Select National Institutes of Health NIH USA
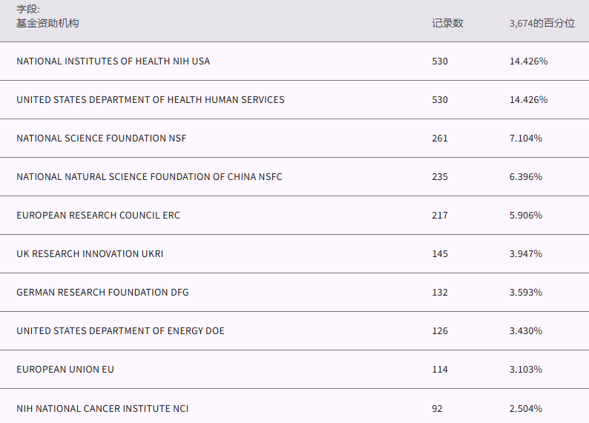This screenshot has width=589, height=423. pos(113,61)
